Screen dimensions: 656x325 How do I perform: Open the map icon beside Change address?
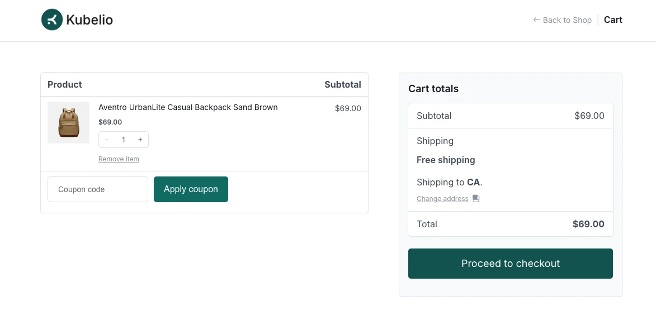(x=476, y=198)
